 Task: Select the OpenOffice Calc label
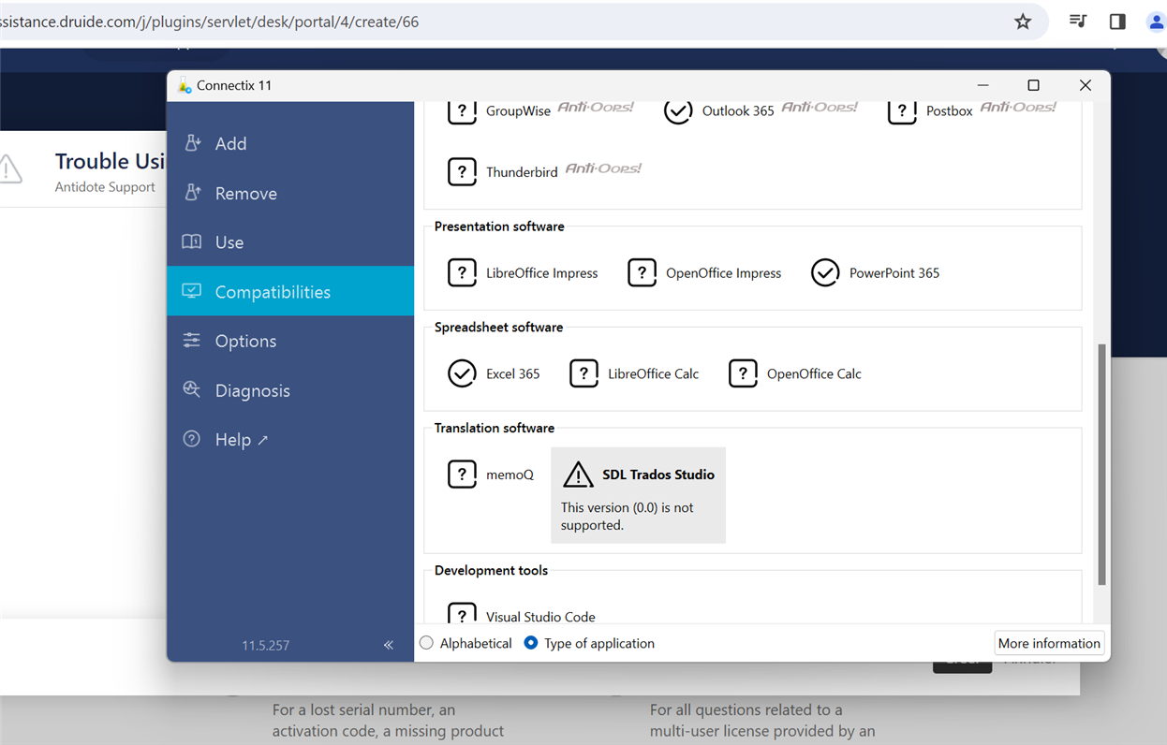pyautogui.click(x=814, y=373)
